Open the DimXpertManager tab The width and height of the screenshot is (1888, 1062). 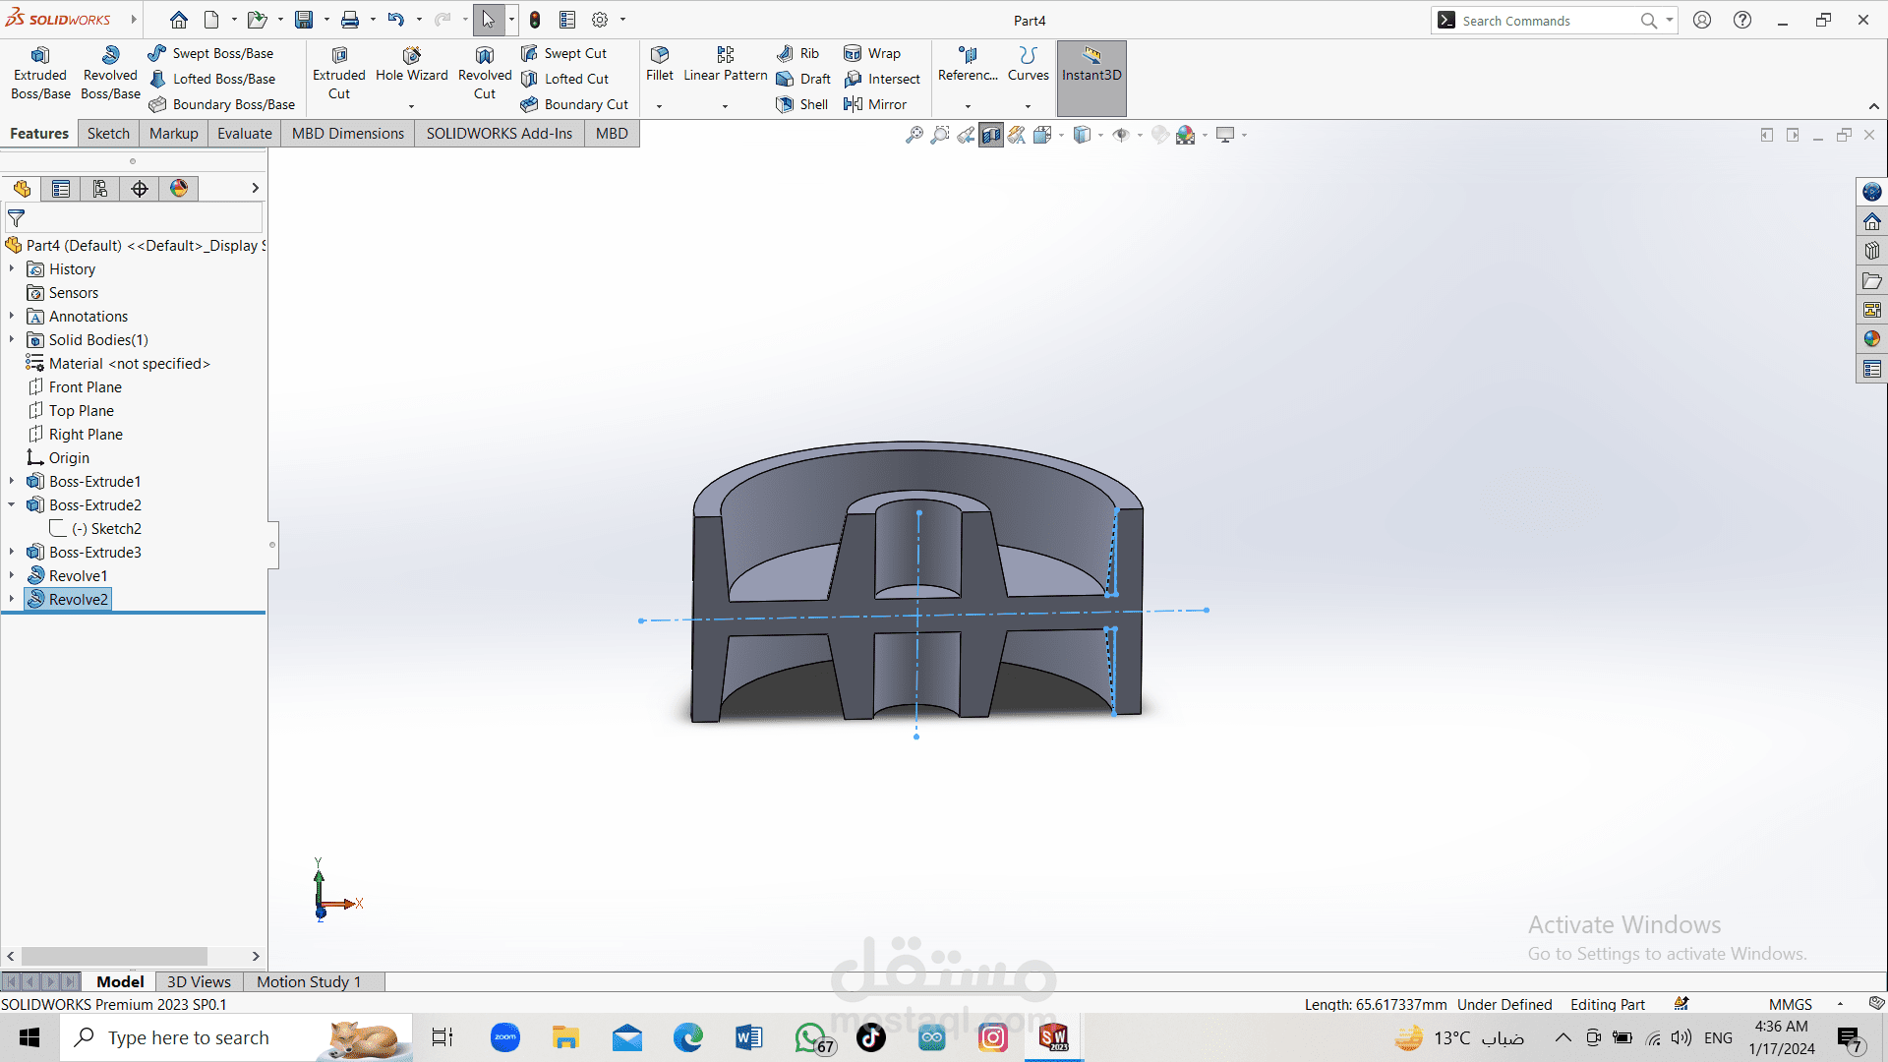tap(140, 189)
